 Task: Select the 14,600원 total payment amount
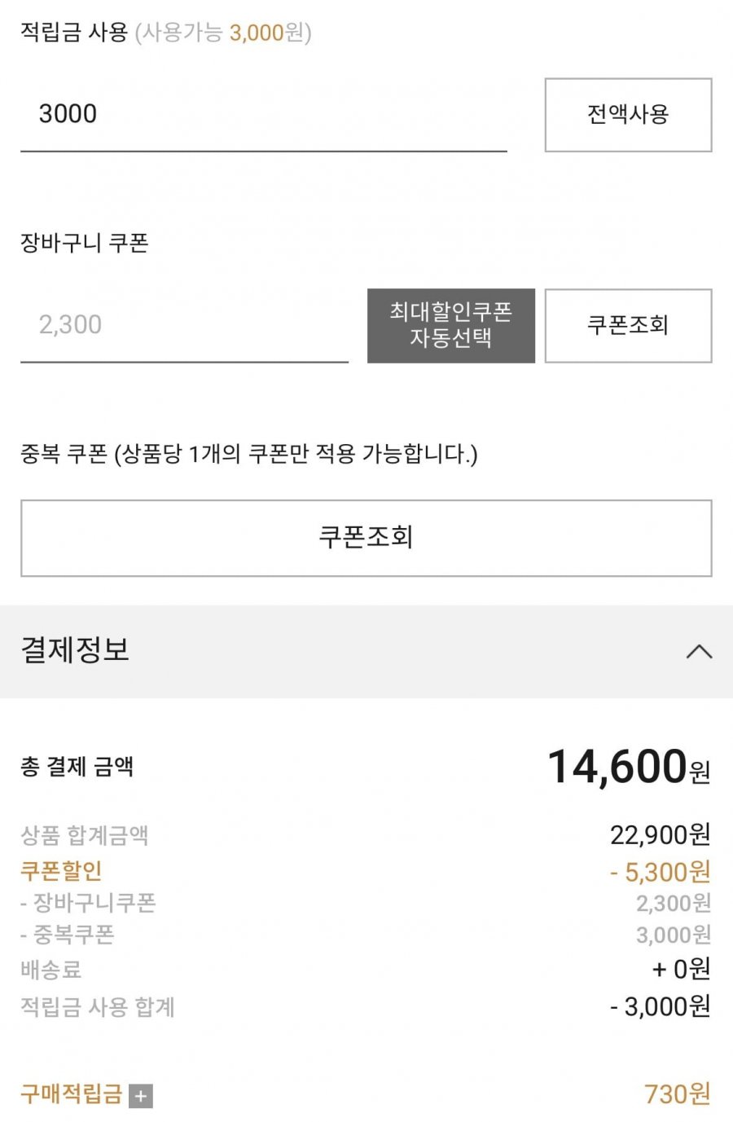628,768
